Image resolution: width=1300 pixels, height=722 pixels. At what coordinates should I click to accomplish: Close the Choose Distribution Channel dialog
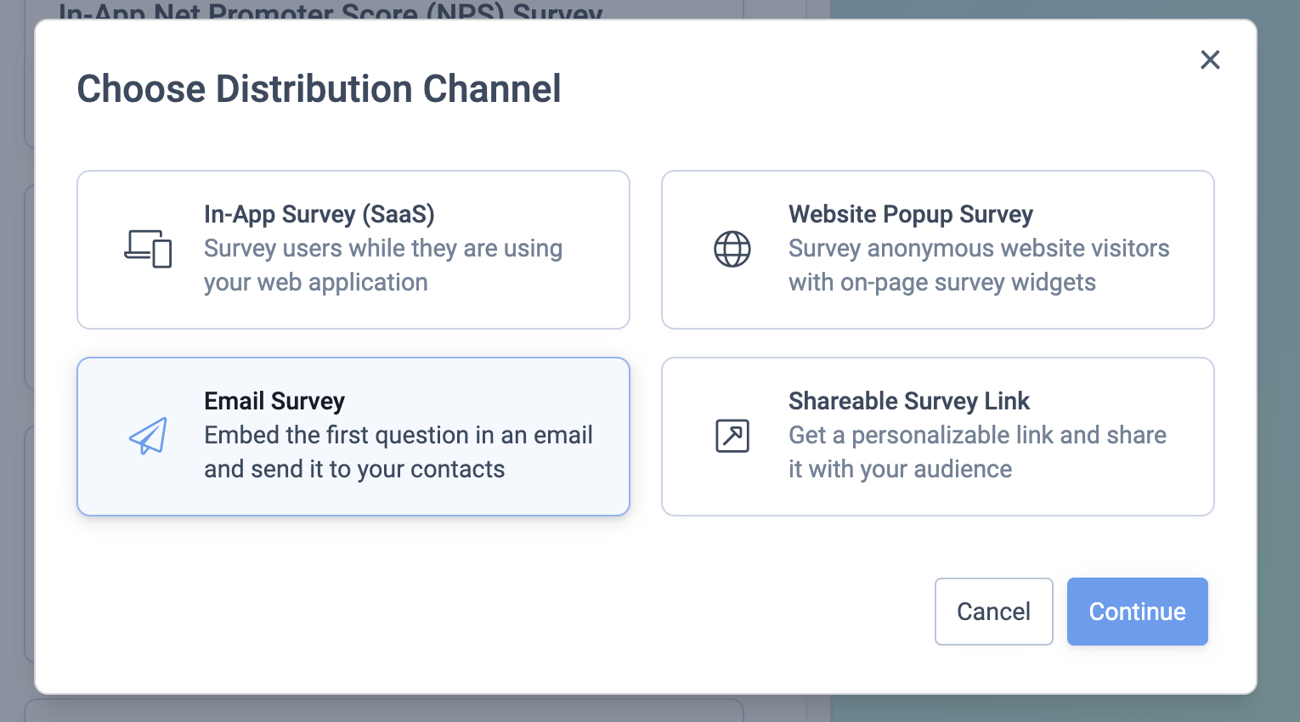point(1210,59)
